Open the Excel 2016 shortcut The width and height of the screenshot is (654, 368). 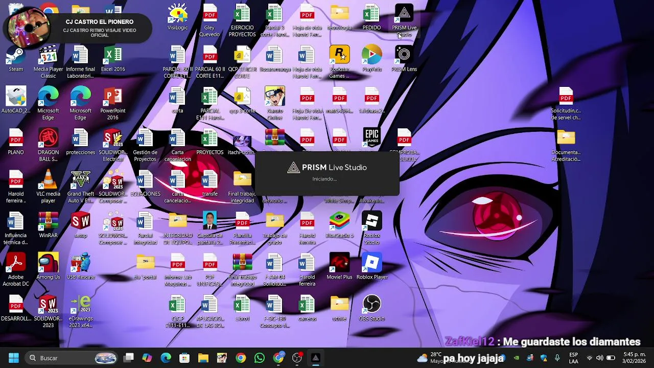pyautogui.click(x=113, y=58)
